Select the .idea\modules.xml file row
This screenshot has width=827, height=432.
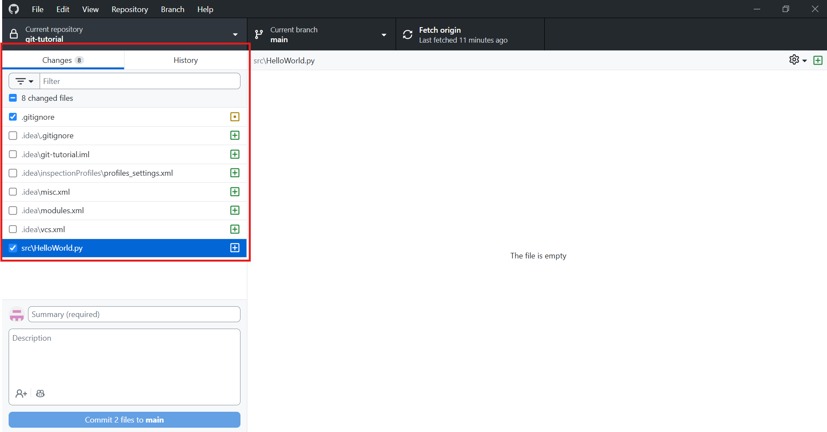(x=121, y=211)
